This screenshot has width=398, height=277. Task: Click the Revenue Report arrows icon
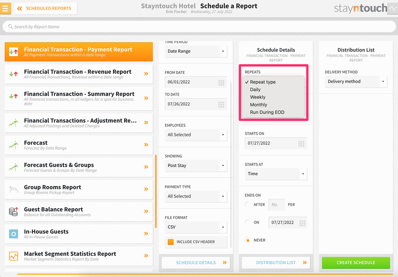[13, 74]
